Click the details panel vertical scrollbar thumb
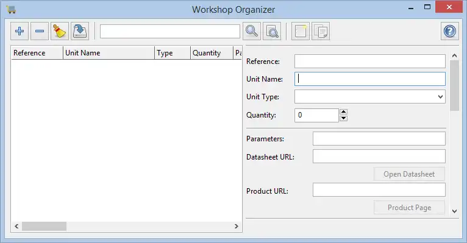The height and width of the screenshot is (243, 467). pos(454,86)
